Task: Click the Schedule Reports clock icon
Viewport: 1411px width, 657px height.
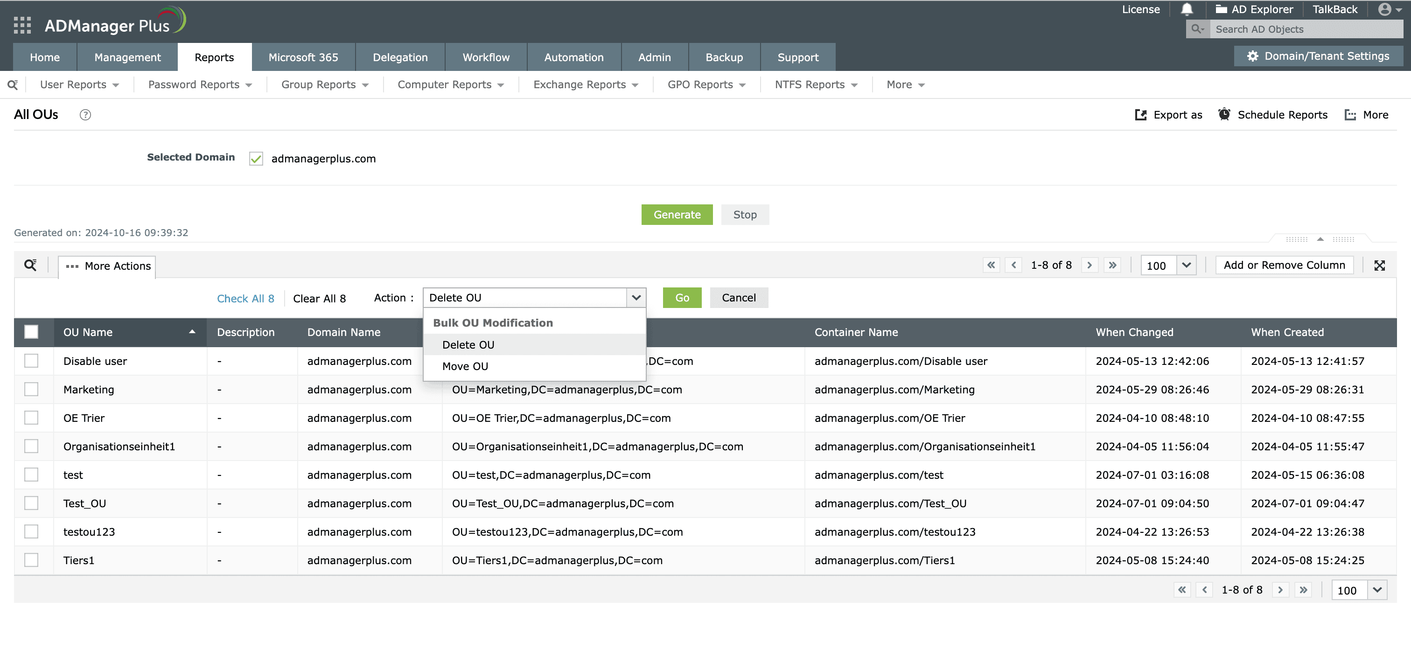Action: pos(1224,114)
